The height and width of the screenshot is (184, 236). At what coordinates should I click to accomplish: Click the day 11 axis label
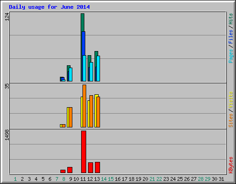click(x=83, y=179)
